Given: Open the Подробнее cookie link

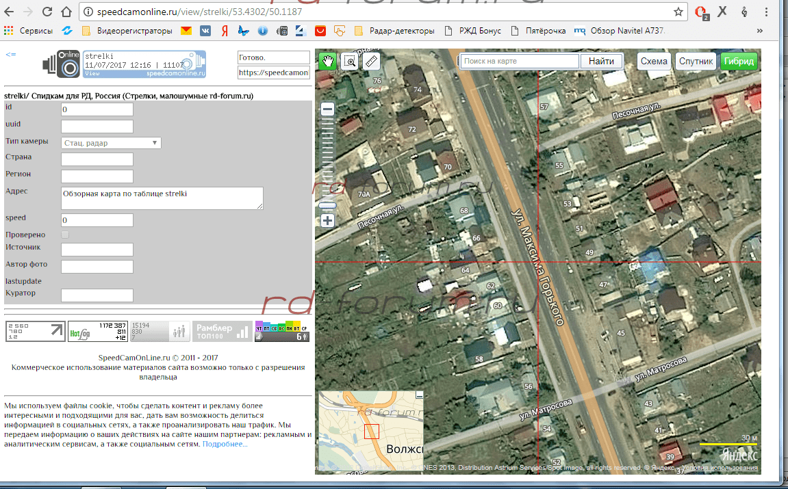Looking at the screenshot, I should 225,445.
